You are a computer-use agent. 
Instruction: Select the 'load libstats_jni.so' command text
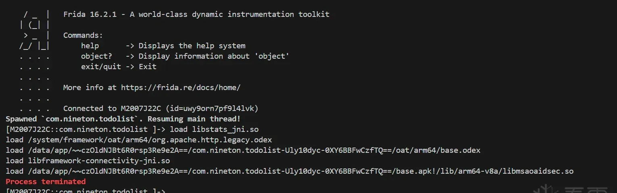pyautogui.click(x=214, y=129)
